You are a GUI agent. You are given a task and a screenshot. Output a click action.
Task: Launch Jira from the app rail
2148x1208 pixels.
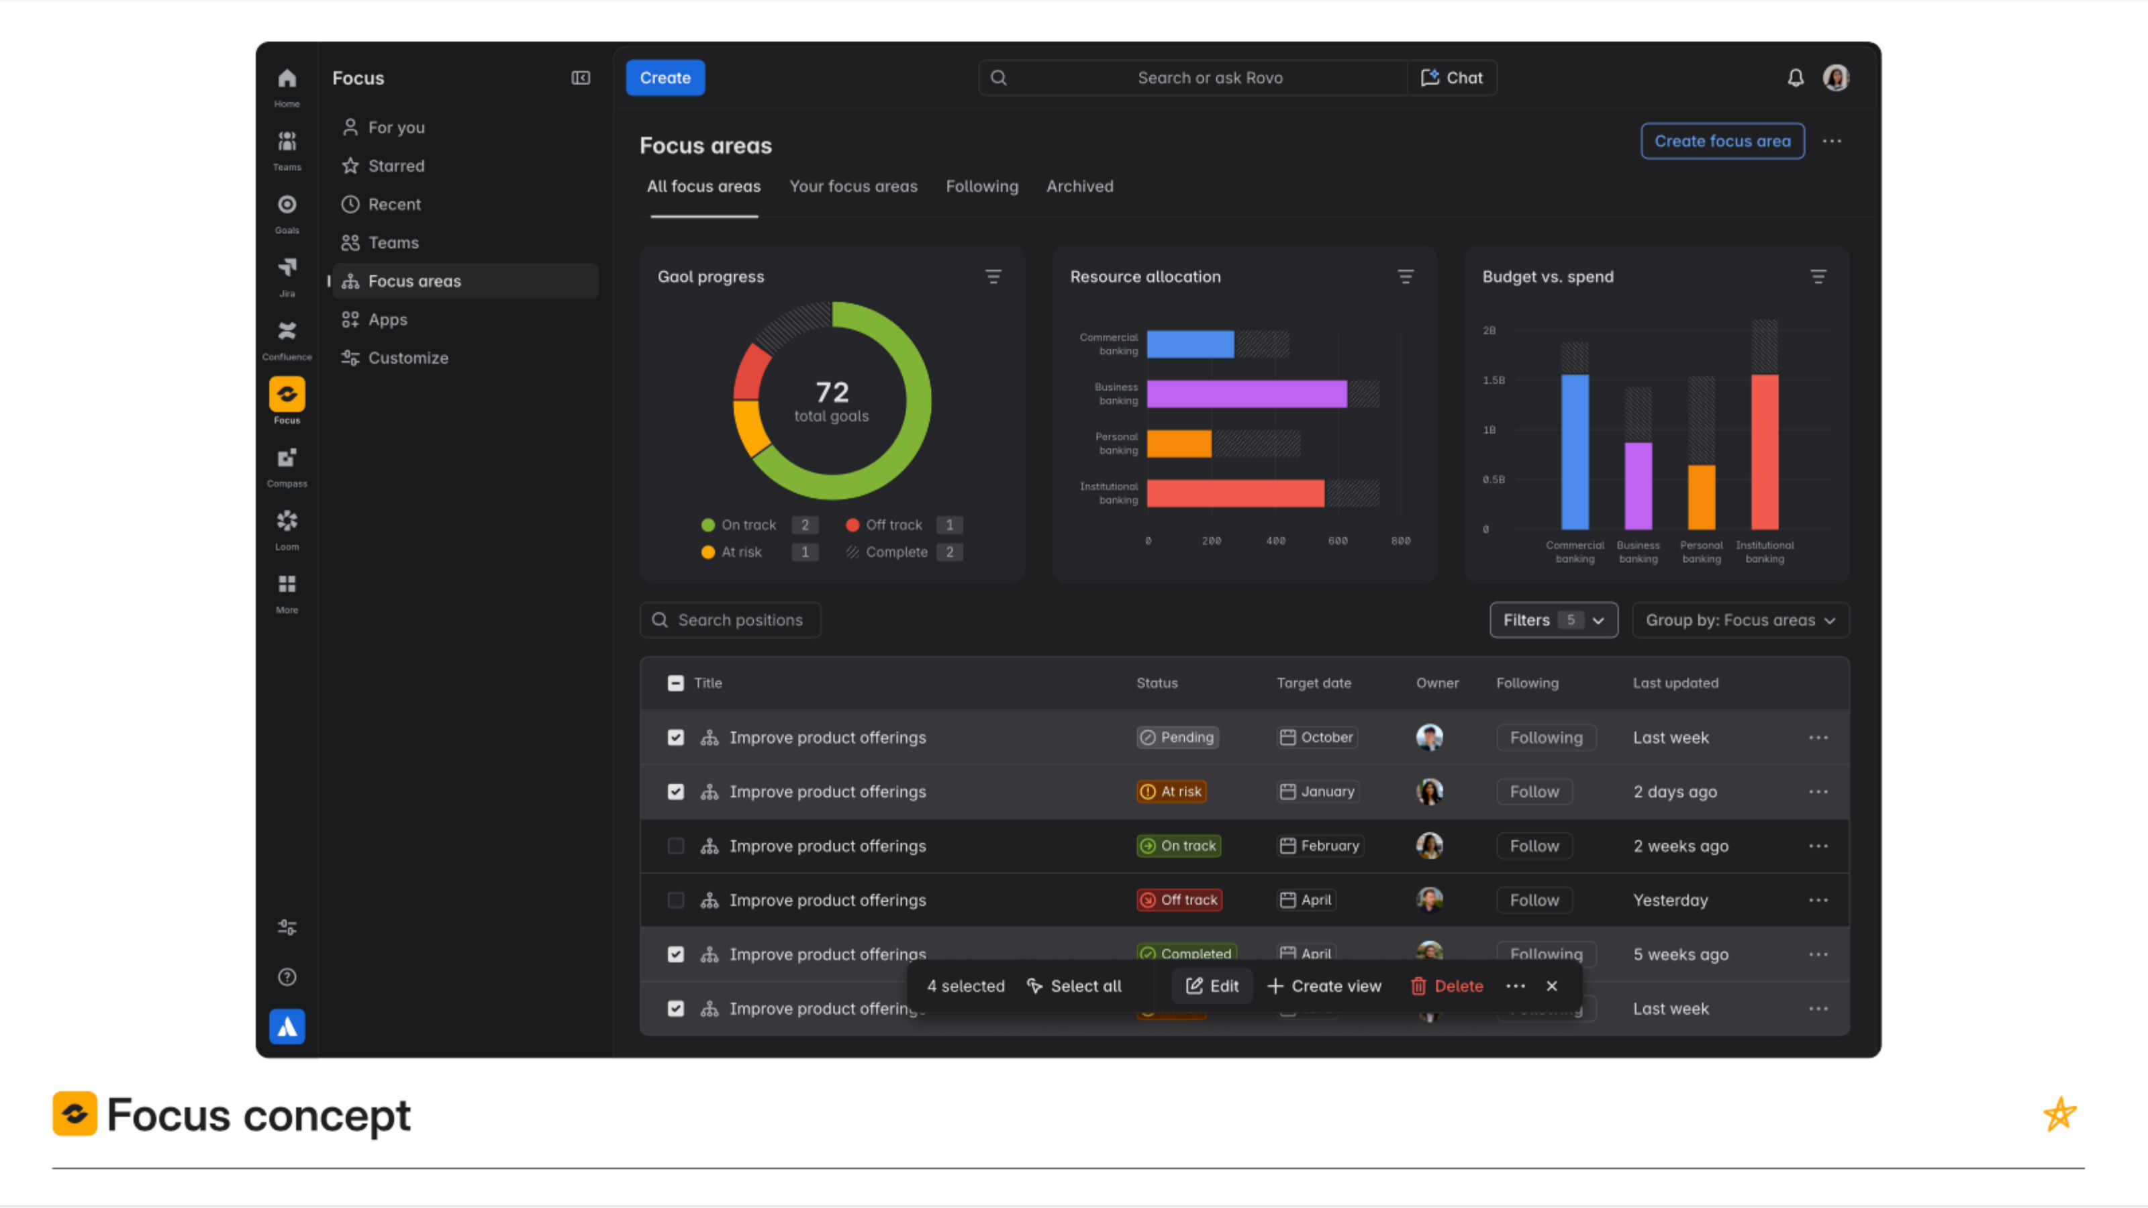(x=287, y=276)
